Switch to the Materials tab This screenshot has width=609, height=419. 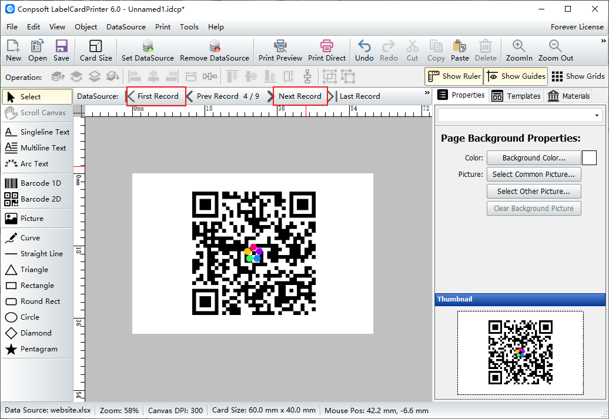point(569,96)
